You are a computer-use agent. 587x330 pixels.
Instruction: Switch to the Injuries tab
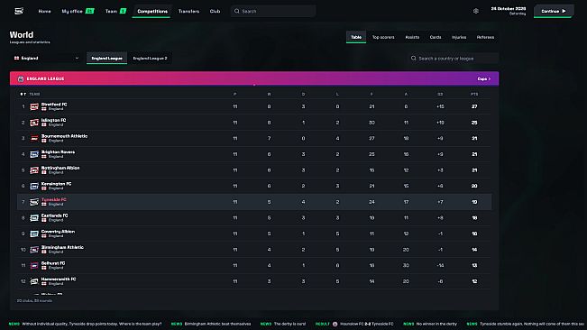tap(459, 37)
